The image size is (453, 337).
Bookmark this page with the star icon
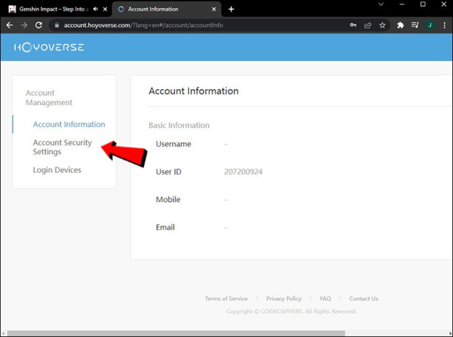click(x=382, y=25)
